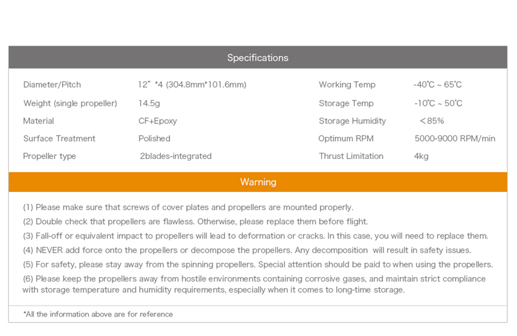Image resolution: width=517 pixels, height=336 pixels.
Task: Click the -40℃ ~ 65℃ working temperature value
Action: (438, 85)
